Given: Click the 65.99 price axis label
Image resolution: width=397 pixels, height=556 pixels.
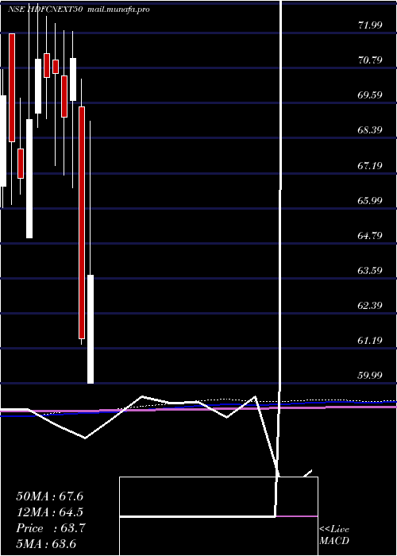Looking at the screenshot, I should coord(371,200).
